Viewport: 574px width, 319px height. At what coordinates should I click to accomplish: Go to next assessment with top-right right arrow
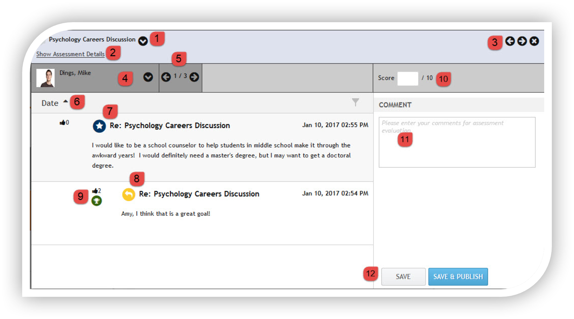tap(522, 41)
